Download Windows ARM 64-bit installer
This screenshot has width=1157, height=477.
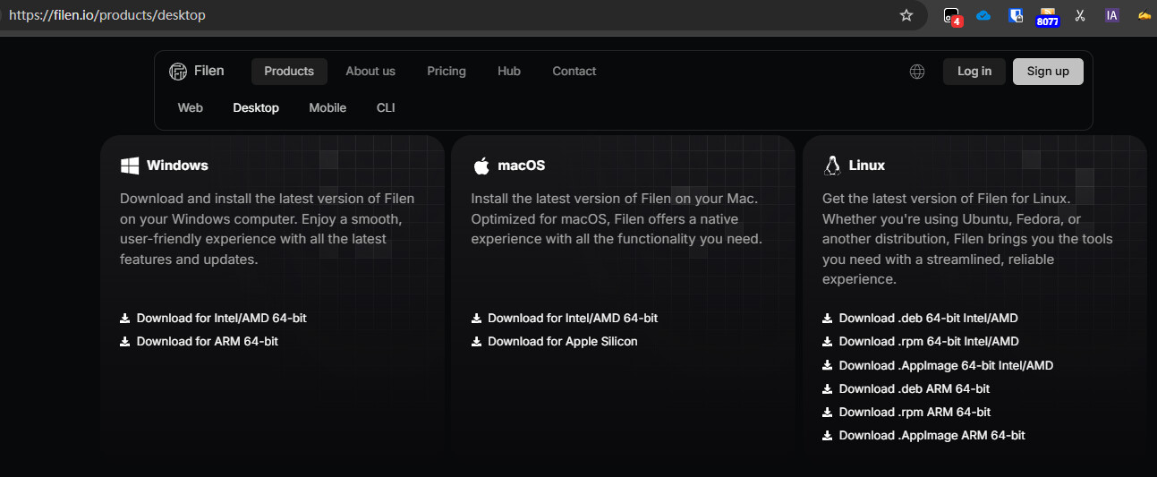click(200, 341)
